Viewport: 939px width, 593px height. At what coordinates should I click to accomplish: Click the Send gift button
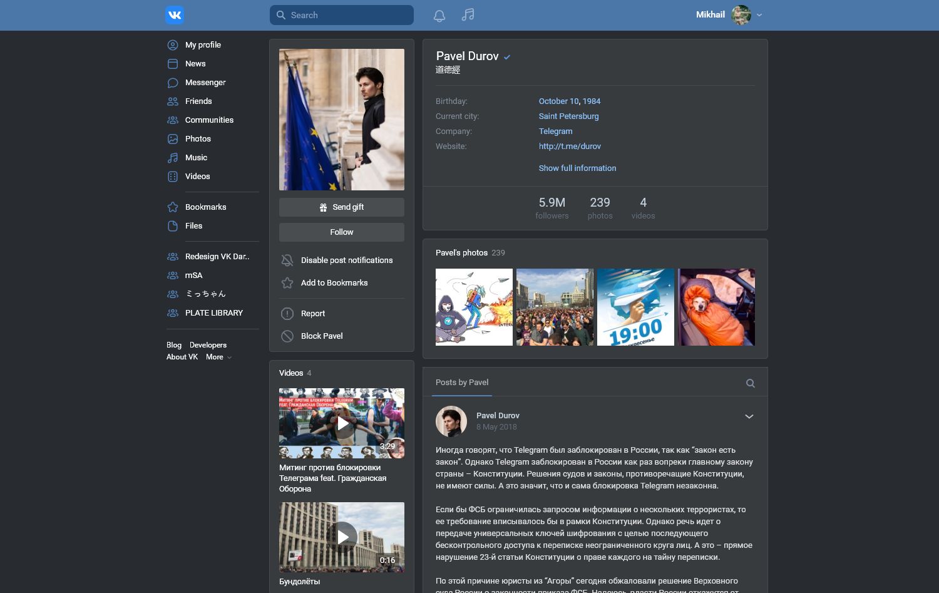click(342, 207)
